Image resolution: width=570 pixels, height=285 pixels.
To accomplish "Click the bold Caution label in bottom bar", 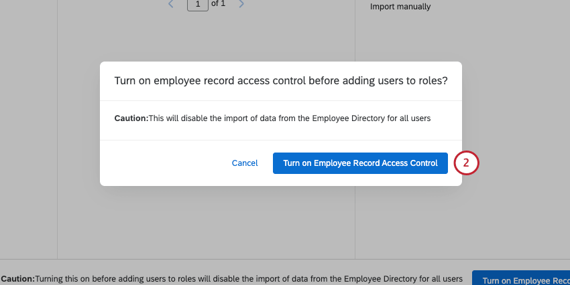I will point(18,279).
